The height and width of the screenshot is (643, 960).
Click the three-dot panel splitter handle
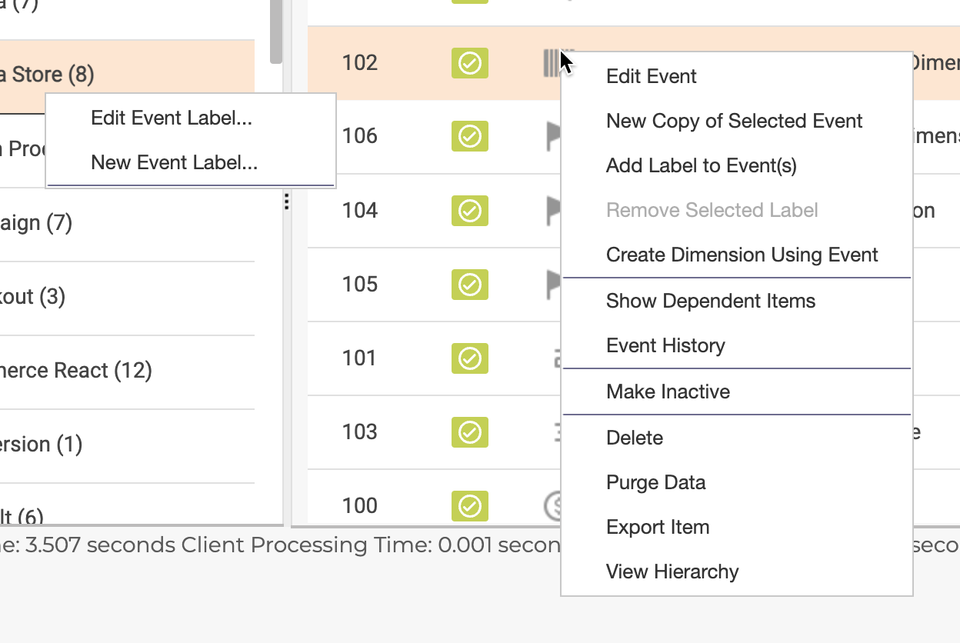pos(286,202)
